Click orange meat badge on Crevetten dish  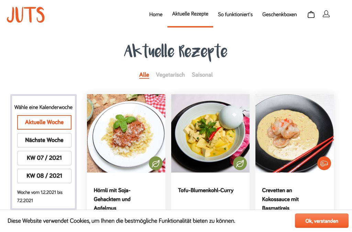[x=324, y=163]
